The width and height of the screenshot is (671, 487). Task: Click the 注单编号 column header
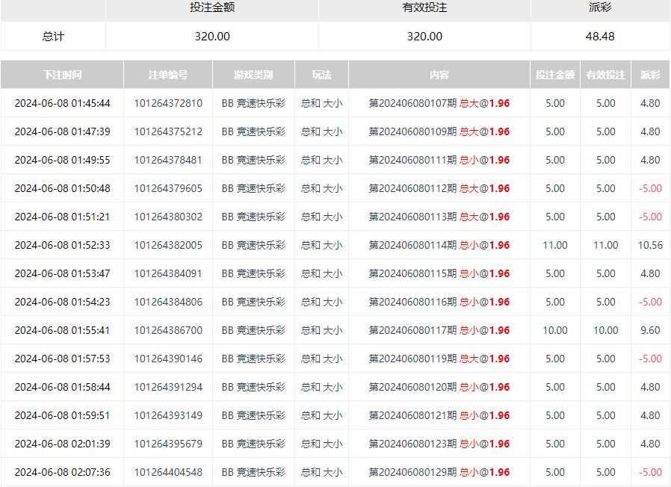tap(167, 75)
